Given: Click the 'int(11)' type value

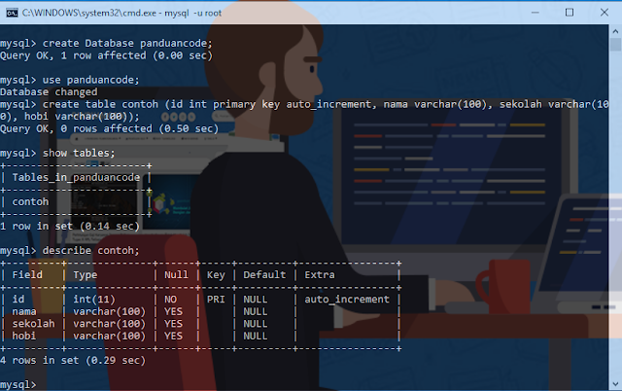Looking at the screenshot, I should tap(94, 300).
